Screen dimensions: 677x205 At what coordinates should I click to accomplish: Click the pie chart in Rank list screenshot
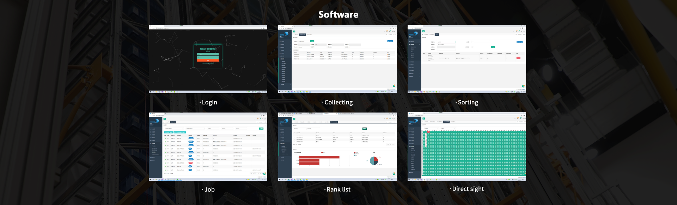click(x=374, y=161)
